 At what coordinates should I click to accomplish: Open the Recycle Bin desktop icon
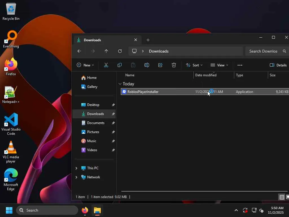(x=11, y=11)
